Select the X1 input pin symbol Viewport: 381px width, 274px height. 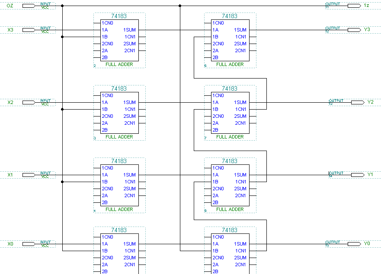29,175
